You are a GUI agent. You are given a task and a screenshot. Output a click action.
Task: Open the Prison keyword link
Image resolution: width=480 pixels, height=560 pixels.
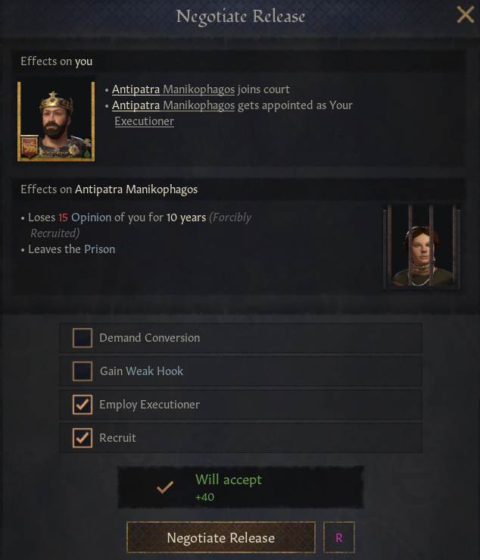tap(100, 249)
